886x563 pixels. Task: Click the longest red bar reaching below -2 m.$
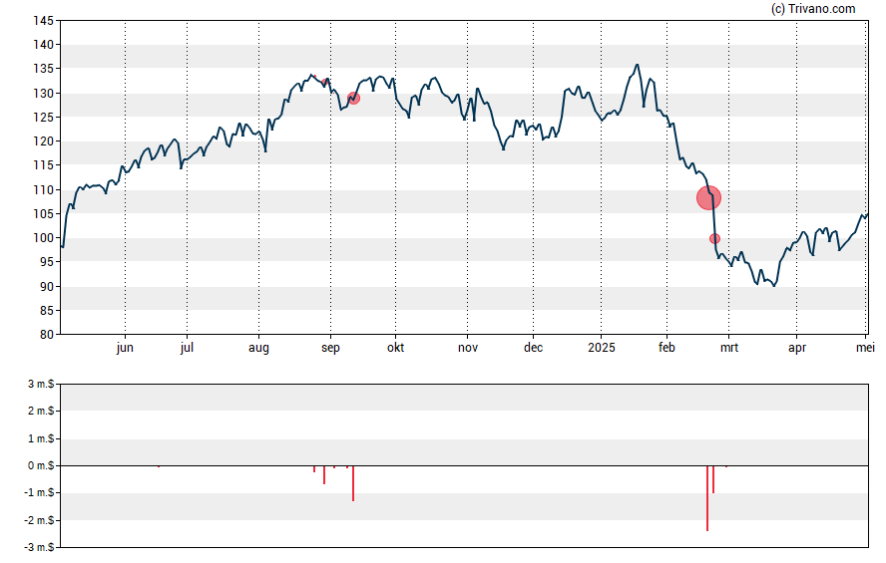706,498
